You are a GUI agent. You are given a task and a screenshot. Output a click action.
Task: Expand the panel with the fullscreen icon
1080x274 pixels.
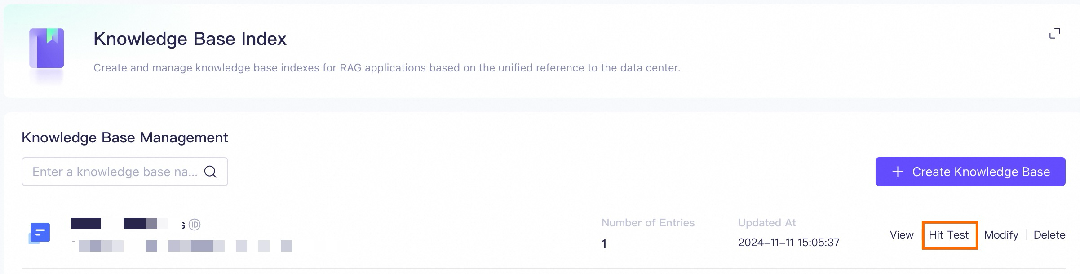[x=1054, y=34]
